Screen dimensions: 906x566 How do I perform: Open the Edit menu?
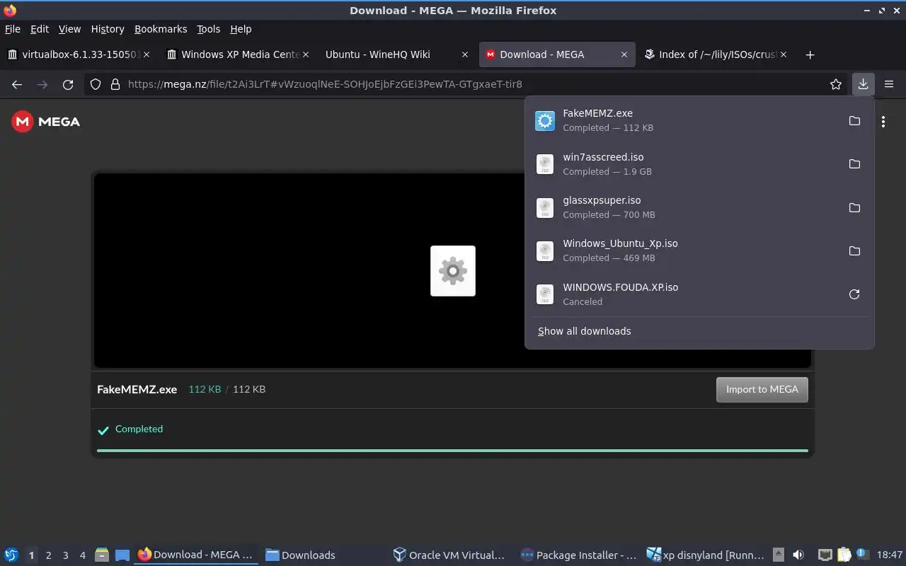coord(40,29)
